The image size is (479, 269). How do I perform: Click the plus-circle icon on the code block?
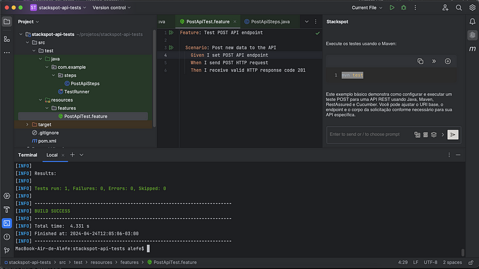(x=447, y=62)
